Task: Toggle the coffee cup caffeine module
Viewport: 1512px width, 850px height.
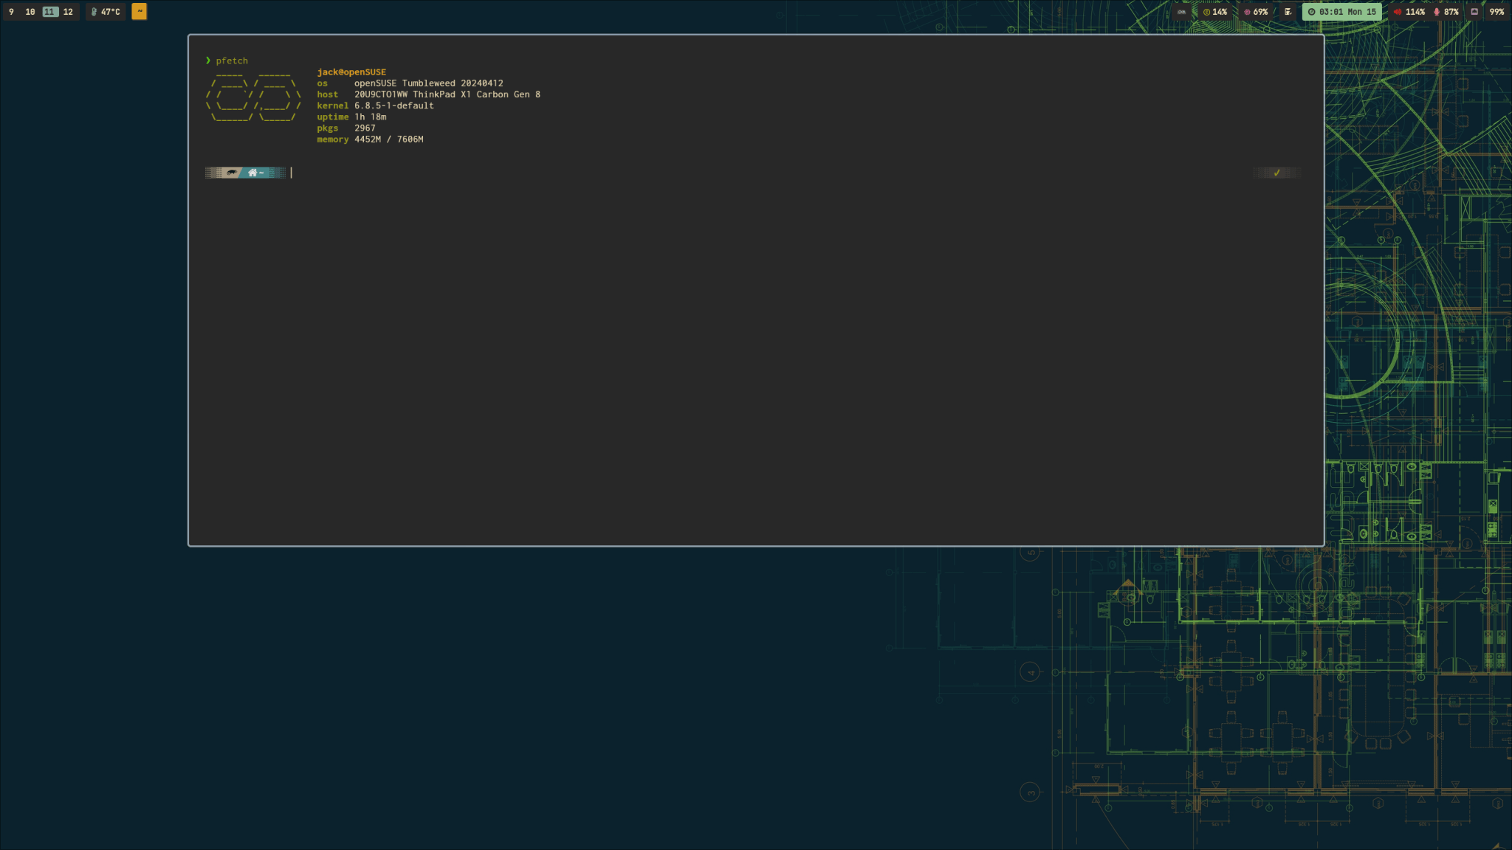Action: (1288, 12)
